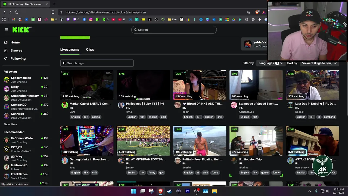Click the Kick logo

coord(22,30)
